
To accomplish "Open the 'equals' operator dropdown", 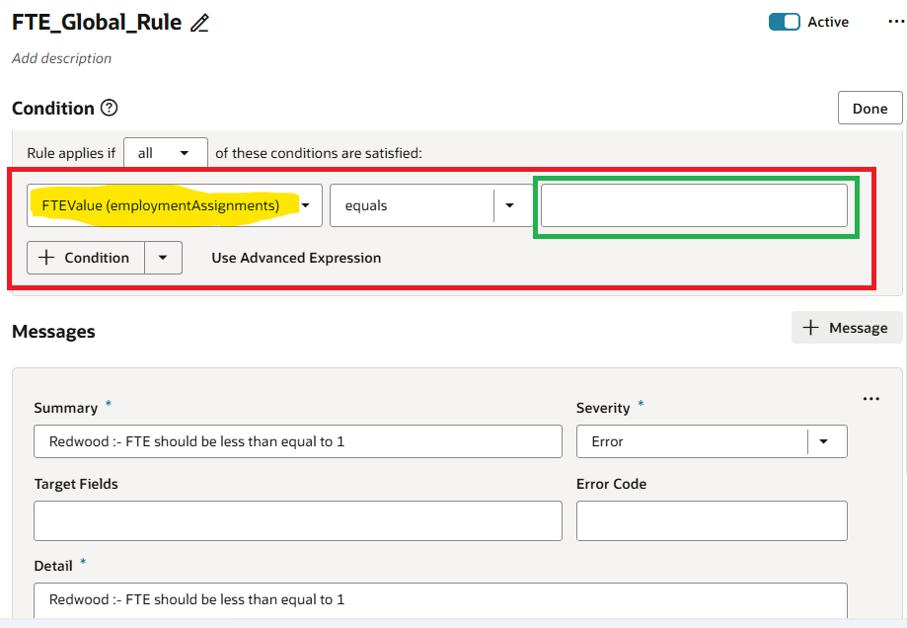I will [431, 205].
